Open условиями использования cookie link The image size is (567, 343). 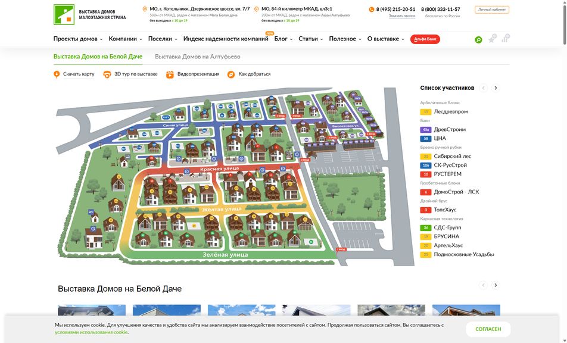91,332
